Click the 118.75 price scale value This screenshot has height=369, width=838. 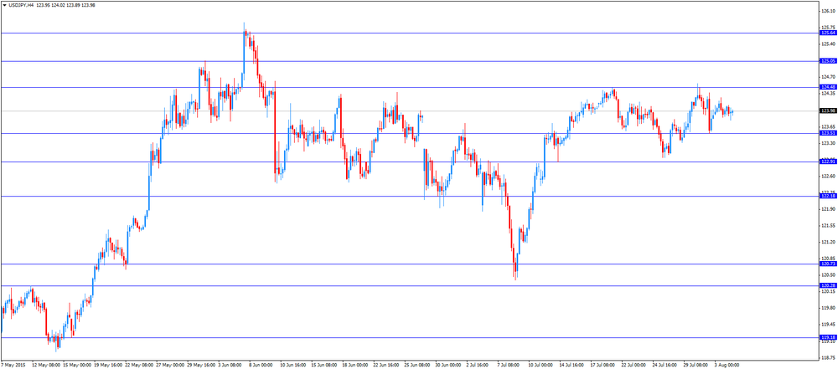pos(829,357)
